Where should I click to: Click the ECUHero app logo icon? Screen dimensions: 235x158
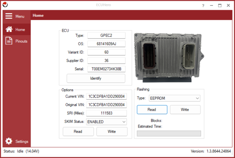click(5, 5)
